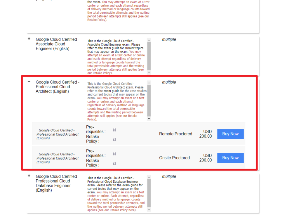Expand the Professional Cloud Database Engineer row

[29, 176]
